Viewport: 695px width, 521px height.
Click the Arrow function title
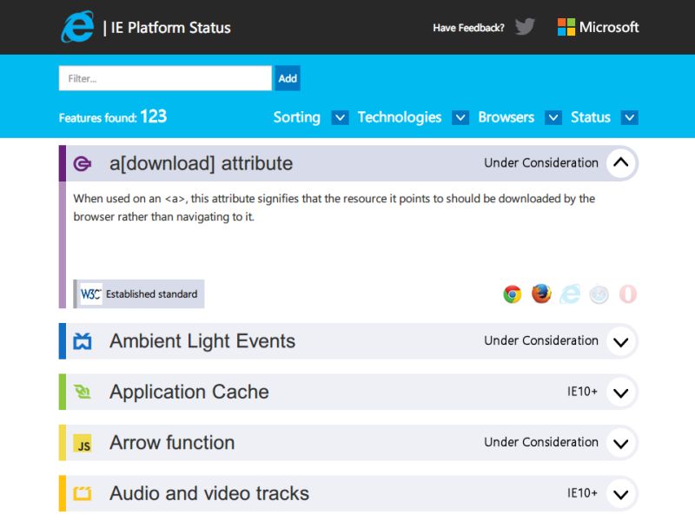click(x=172, y=443)
